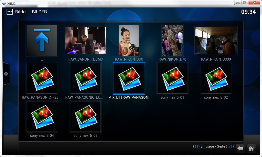Click the sony_nex_5_04 file name
The height and width of the screenshot is (157, 262).
pyautogui.click(x=42, y=136)
